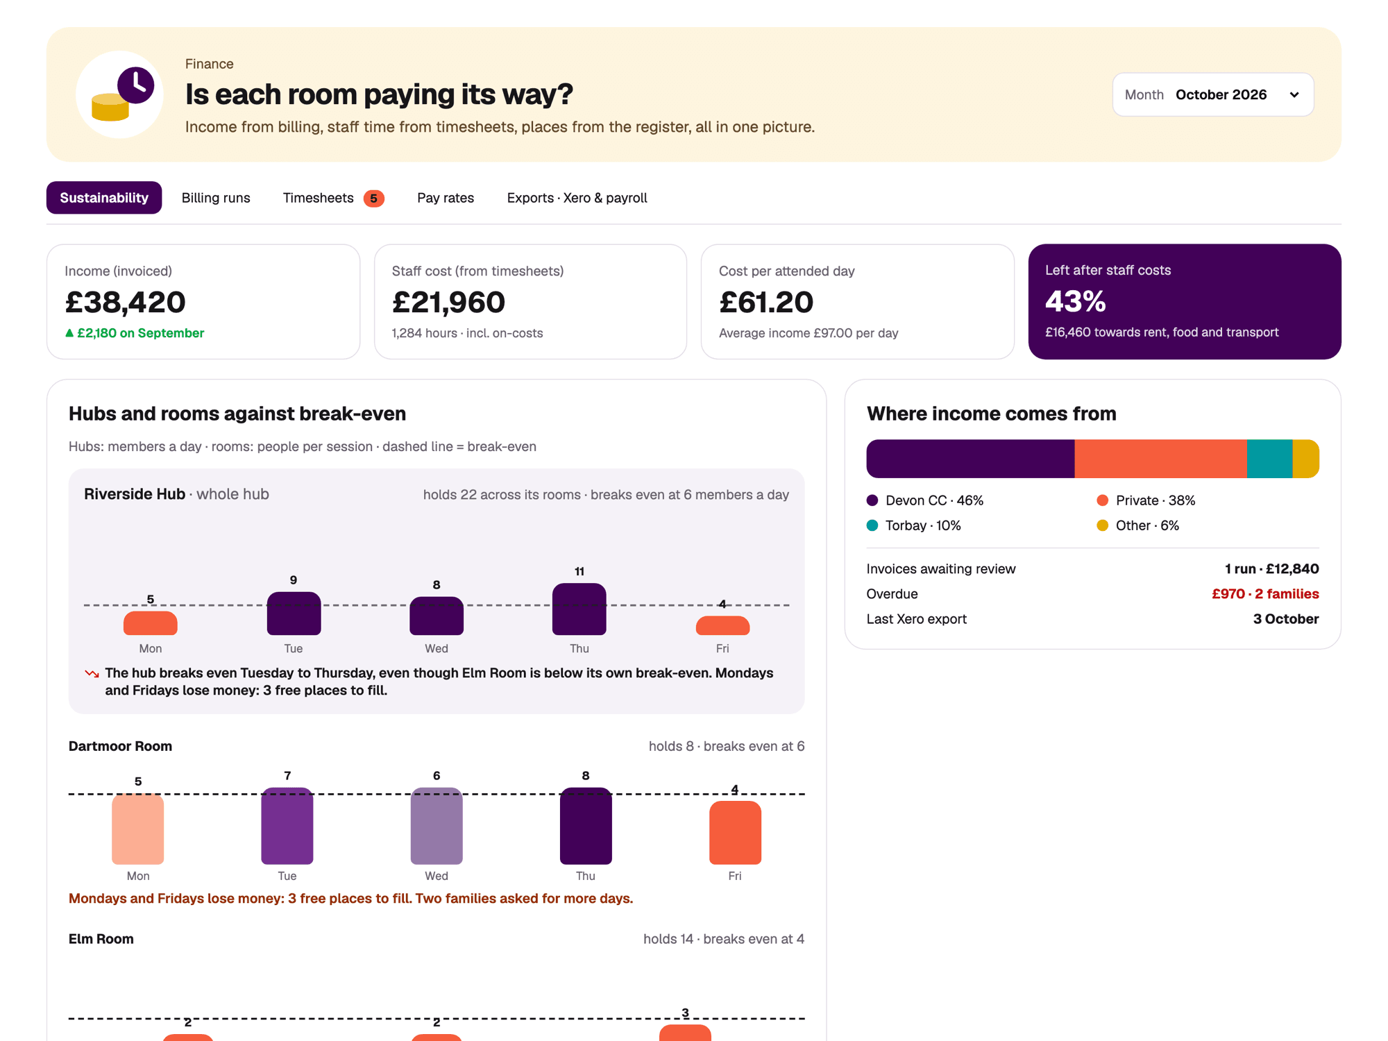This screenshot has height=1041, width=1388.
Task: Click the '1 run · £12,840' awaiting review value
Action: coord(1271,569)
